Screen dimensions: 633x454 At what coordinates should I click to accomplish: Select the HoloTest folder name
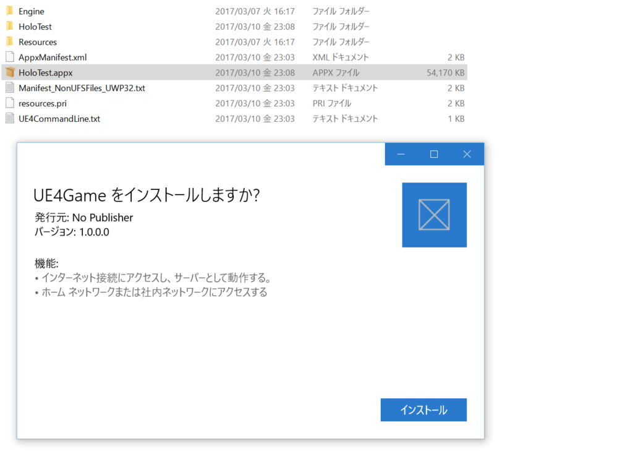(x=35, y=27)
